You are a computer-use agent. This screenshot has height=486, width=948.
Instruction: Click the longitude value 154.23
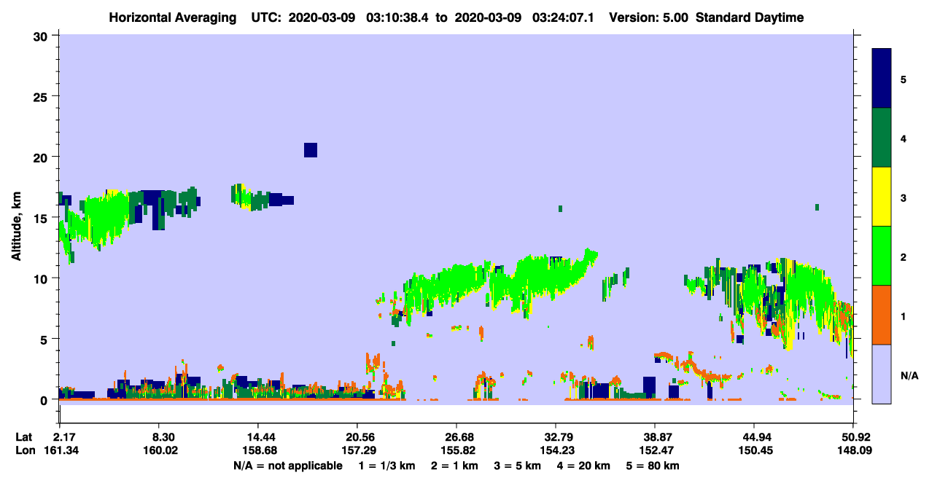[x=556, y=450]
